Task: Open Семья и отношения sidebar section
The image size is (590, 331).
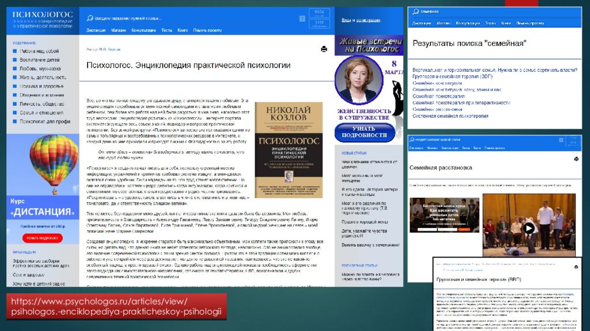Action: [x=41, y=113]
